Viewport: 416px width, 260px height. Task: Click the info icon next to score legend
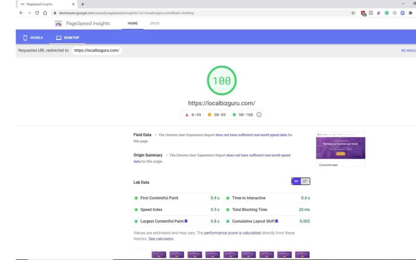pyautogui.click(x=259, y=115)
